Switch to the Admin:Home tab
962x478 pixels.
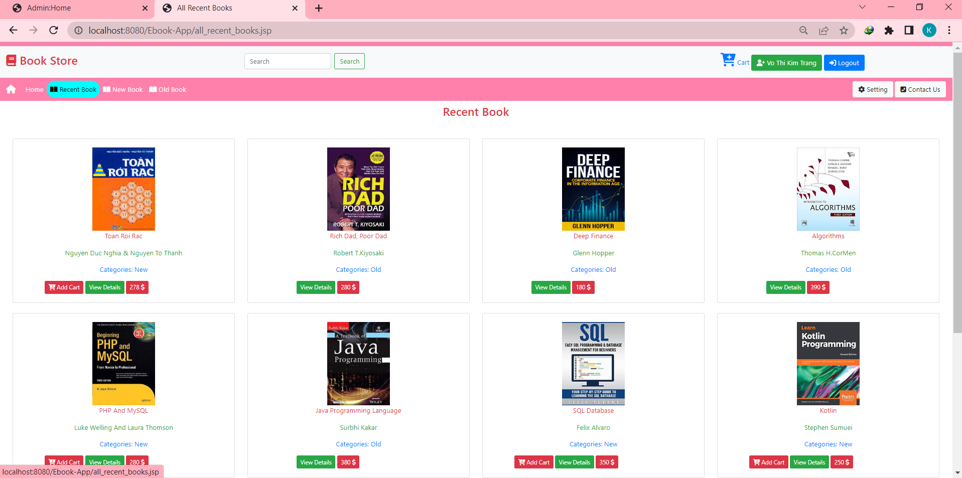click(x=78, y=9)
